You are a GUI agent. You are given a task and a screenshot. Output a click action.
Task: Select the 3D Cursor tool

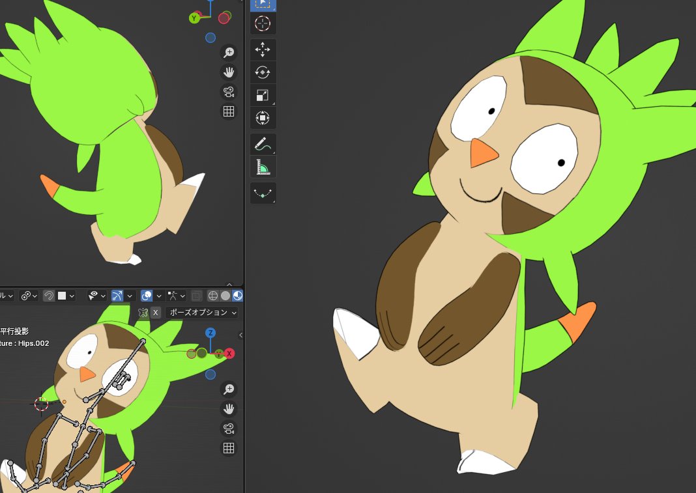pyautogui.click(x=263, y=23)
